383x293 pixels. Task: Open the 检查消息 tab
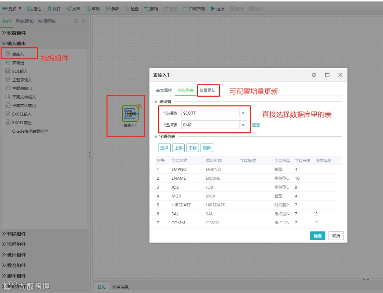121,287
